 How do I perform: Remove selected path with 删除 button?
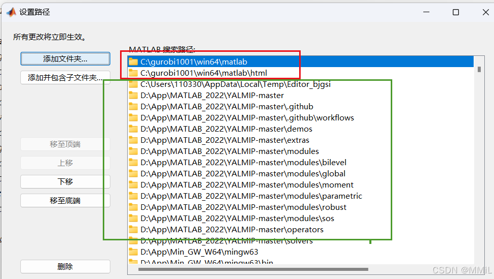(x=65, y=266)
